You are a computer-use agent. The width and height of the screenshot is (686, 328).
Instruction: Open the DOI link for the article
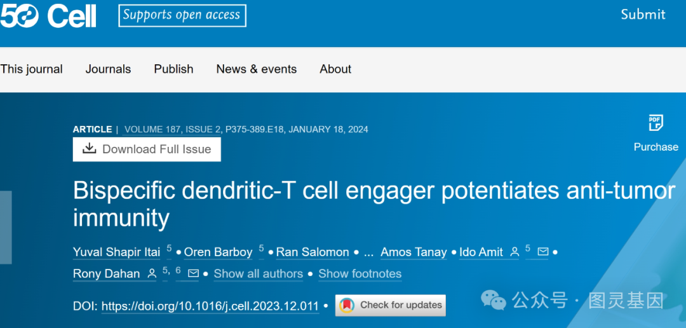point(210,306)
